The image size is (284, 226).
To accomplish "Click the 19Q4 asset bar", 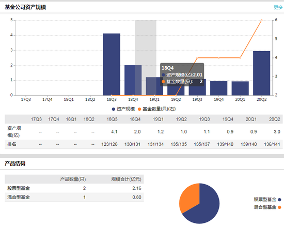I will (x=218, y=88).
